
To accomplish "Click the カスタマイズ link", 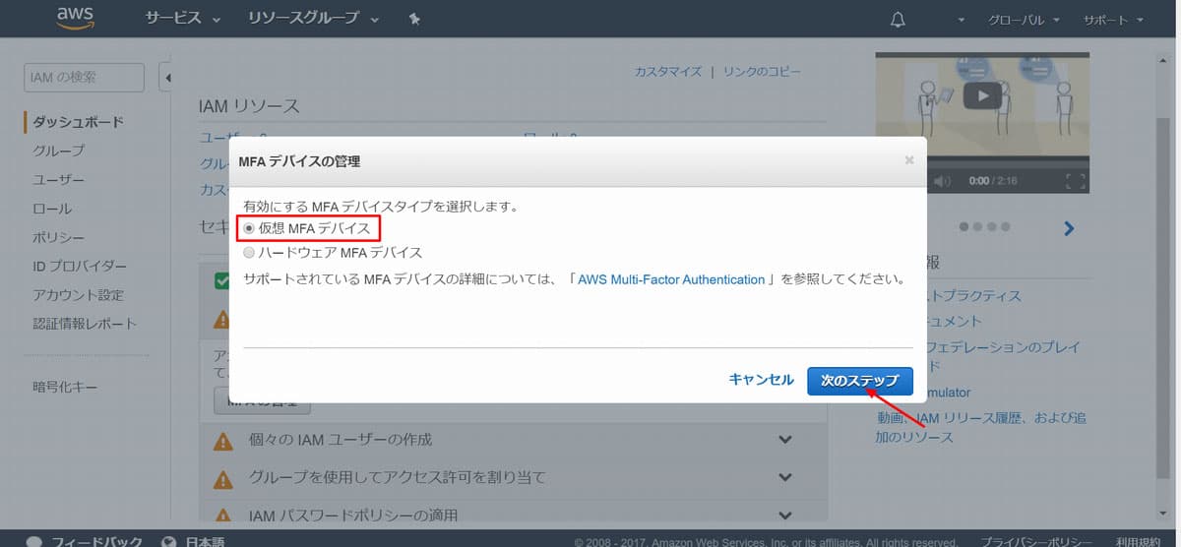I will click(668, 72).
